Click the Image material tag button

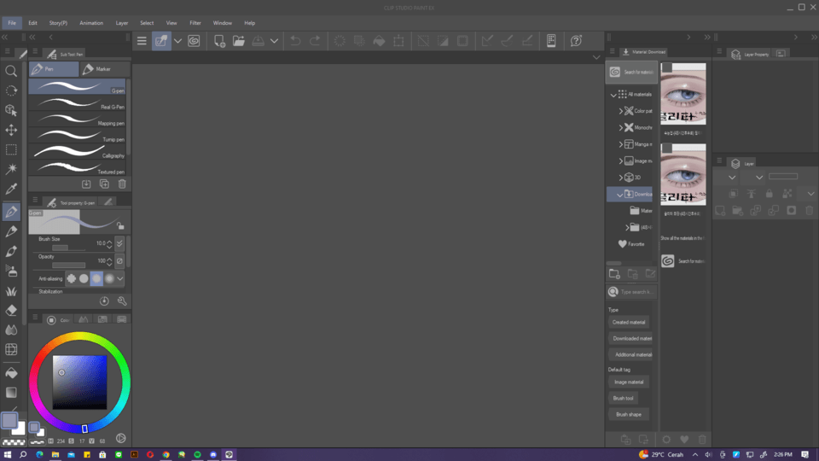629,382
